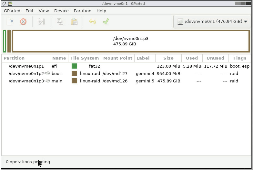Open the Help menu
This screenshot has height=170, width=253.
click(x=101, y=11)
